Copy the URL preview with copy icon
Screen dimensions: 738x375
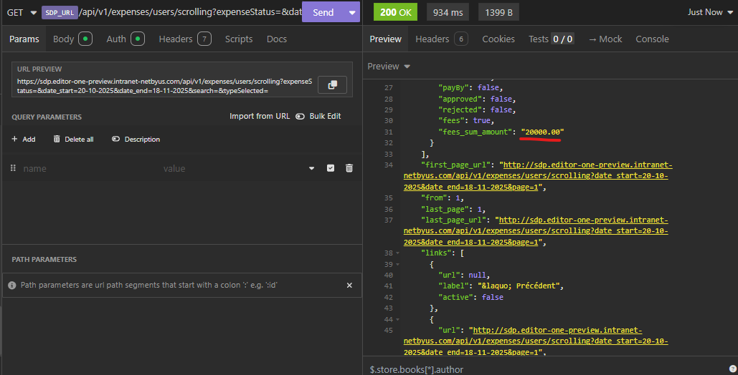click(x=332, y=85)
